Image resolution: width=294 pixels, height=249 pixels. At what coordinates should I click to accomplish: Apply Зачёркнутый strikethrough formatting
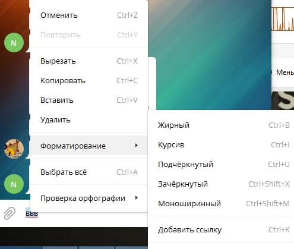tap(221, 184)
